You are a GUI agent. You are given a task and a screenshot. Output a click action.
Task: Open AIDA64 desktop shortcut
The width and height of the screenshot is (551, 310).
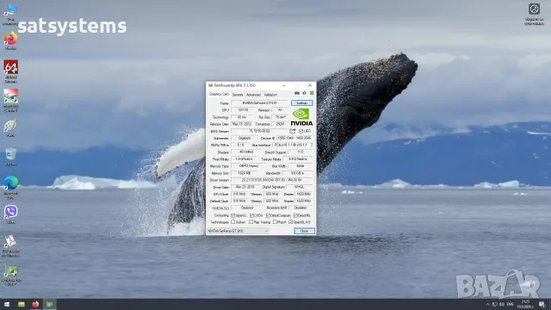point(11,71)
